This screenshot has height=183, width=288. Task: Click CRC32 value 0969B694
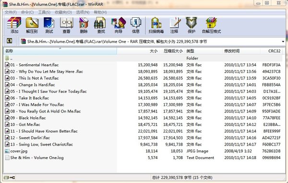click(x=271, y=158)
